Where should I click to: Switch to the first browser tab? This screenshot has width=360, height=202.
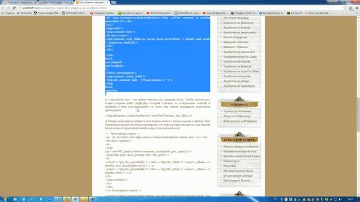click(20, 2)
